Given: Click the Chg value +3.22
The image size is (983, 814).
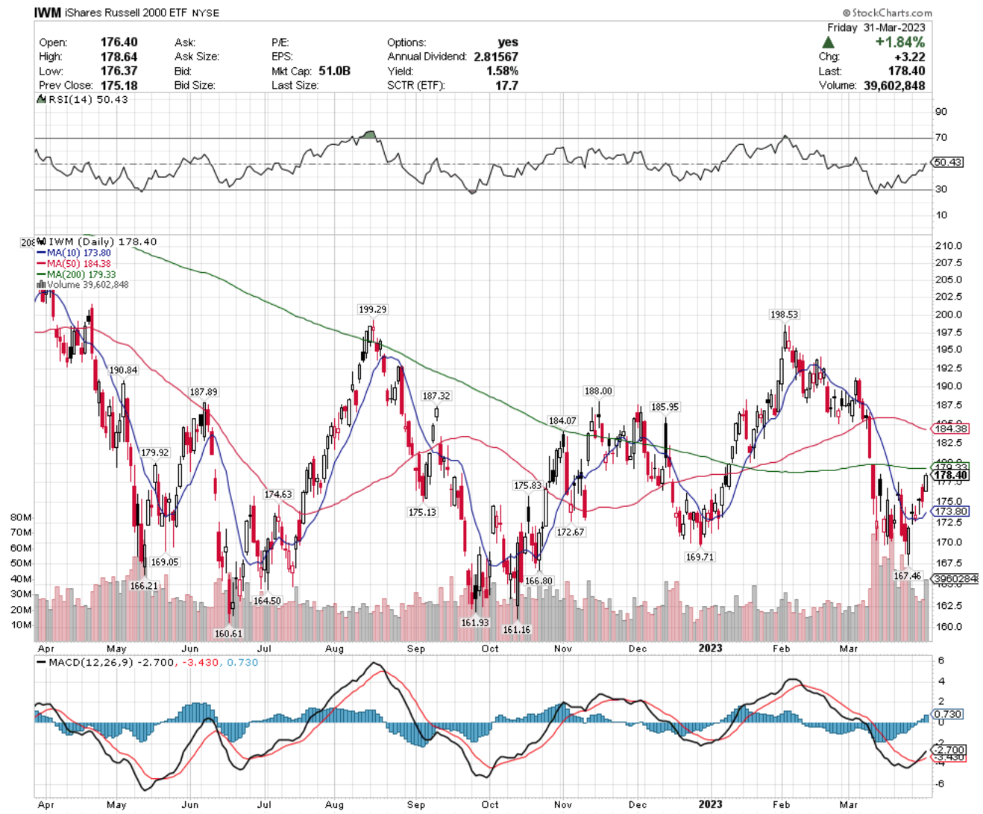Looking at the screenshot, I should pos(910,57).
